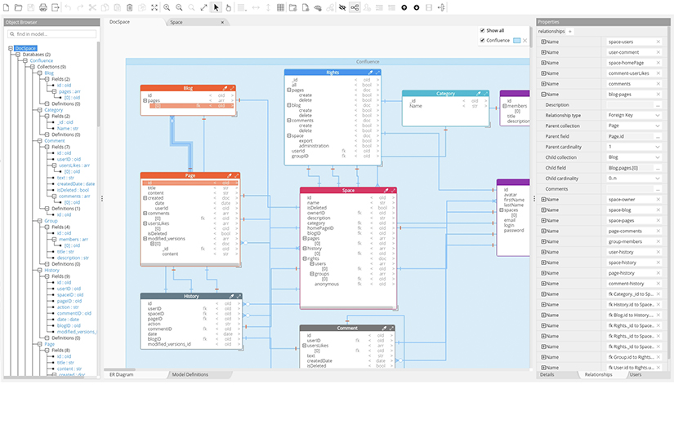Toggle the grid icon in the toolbar
The width and height of the screenshot is (674, 428).
(x=280, y=7)
